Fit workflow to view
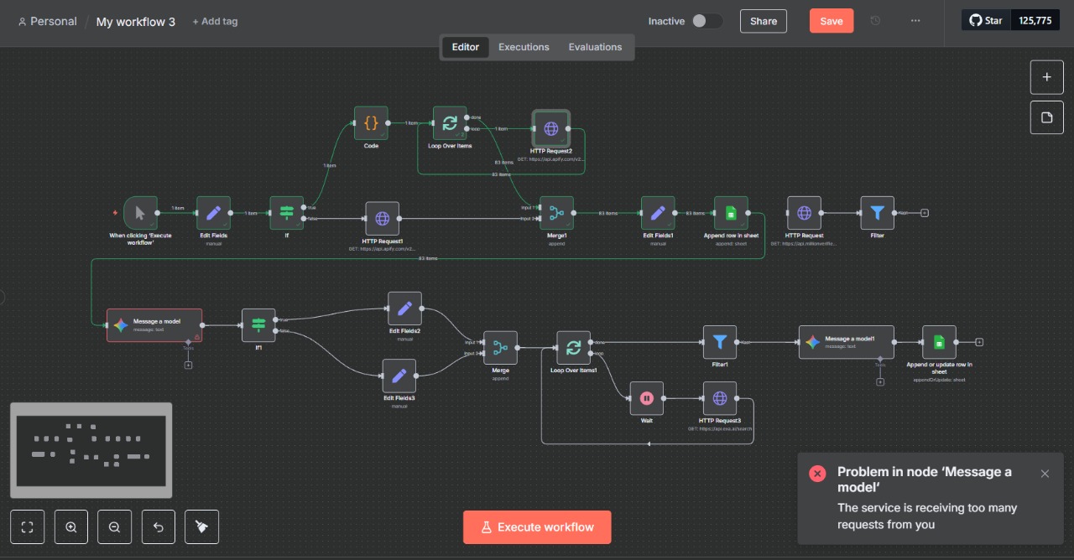1074x560 pixels. [27, 527]
